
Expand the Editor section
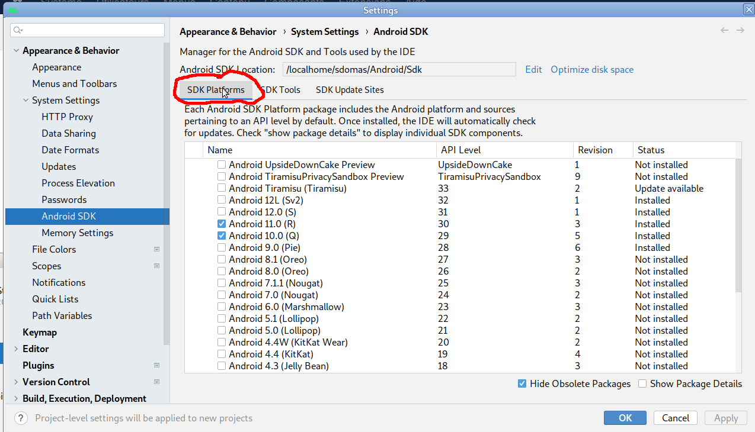click(x=16, y=349)
